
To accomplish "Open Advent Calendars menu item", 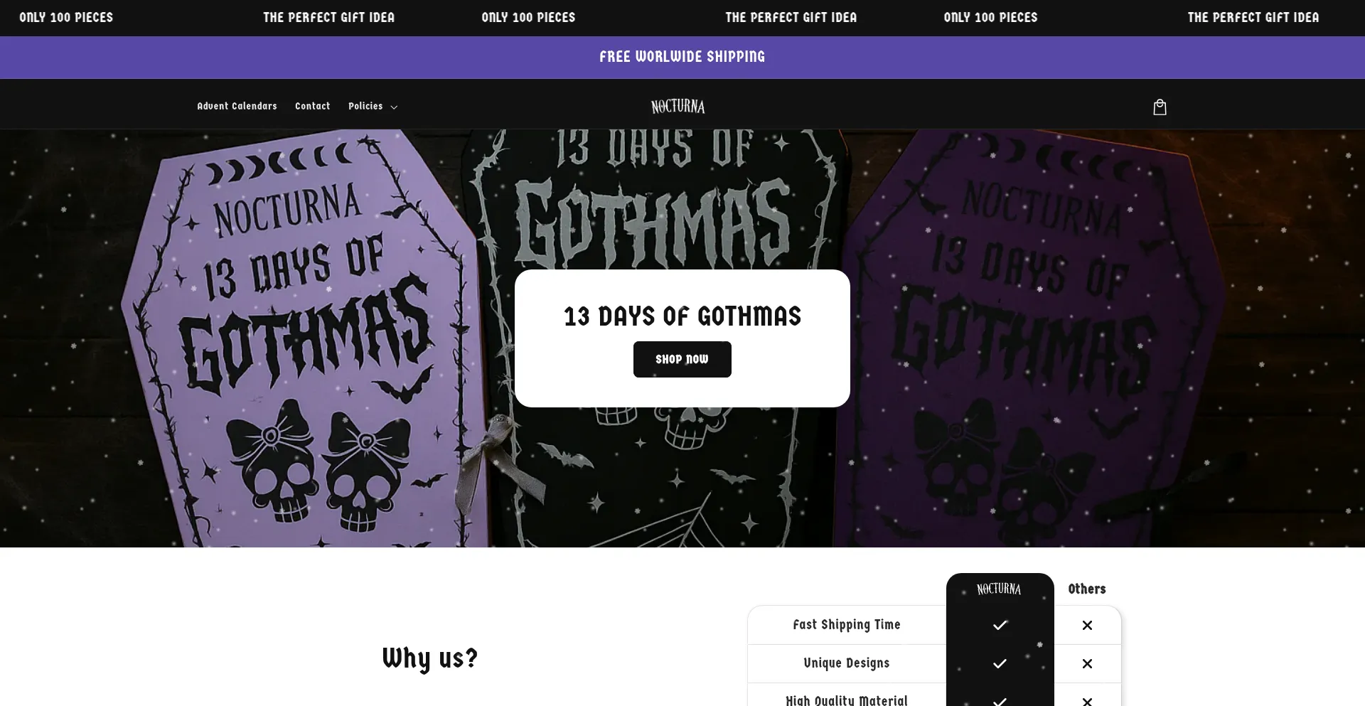I will coord(237,106).
